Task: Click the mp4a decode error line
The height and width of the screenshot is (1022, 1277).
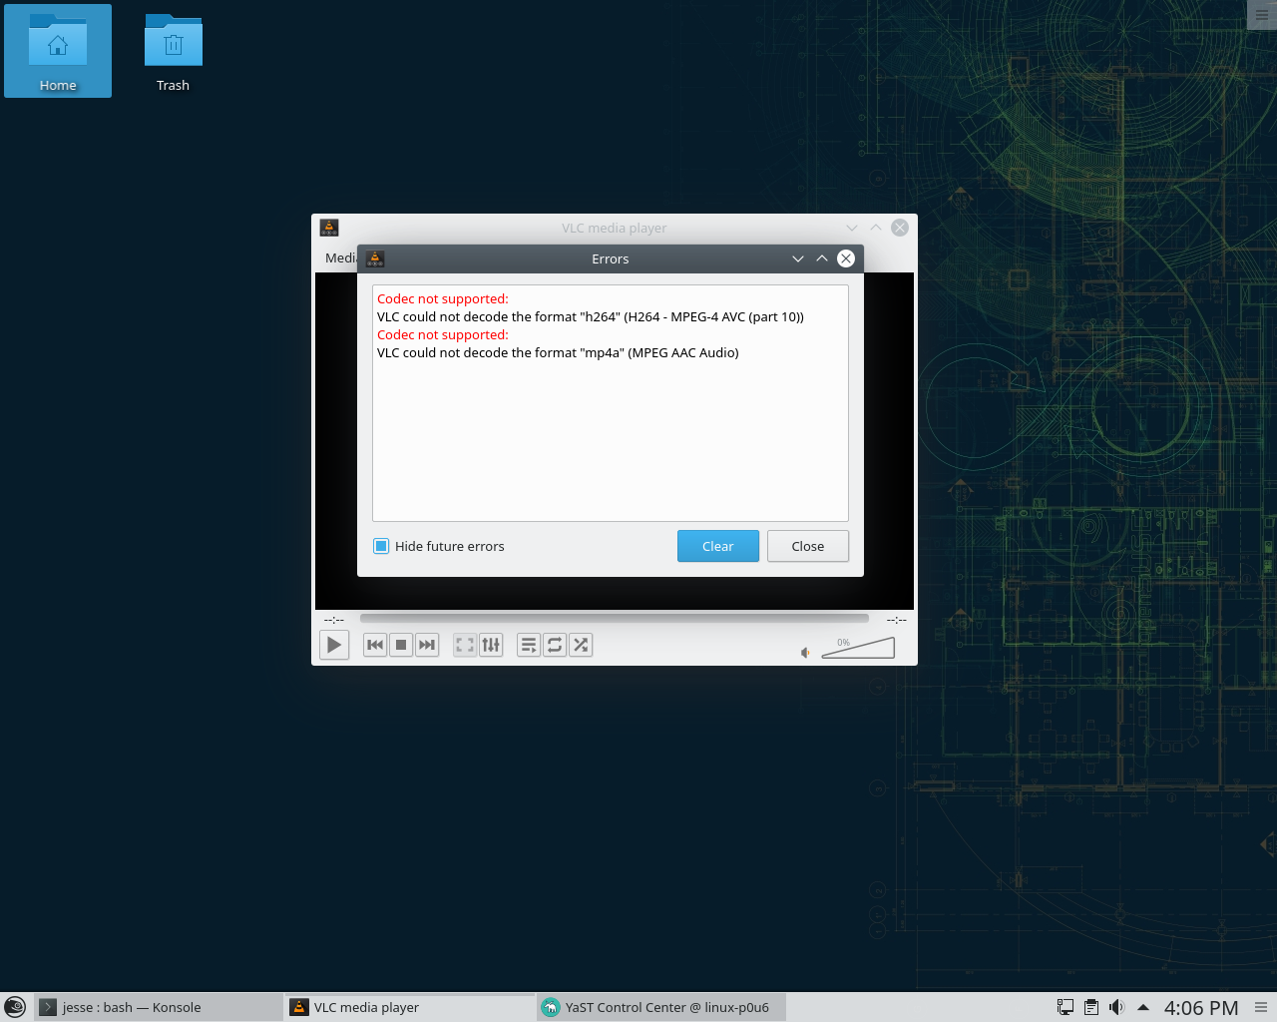Action: pyautogui.click(x=558, y=352)
